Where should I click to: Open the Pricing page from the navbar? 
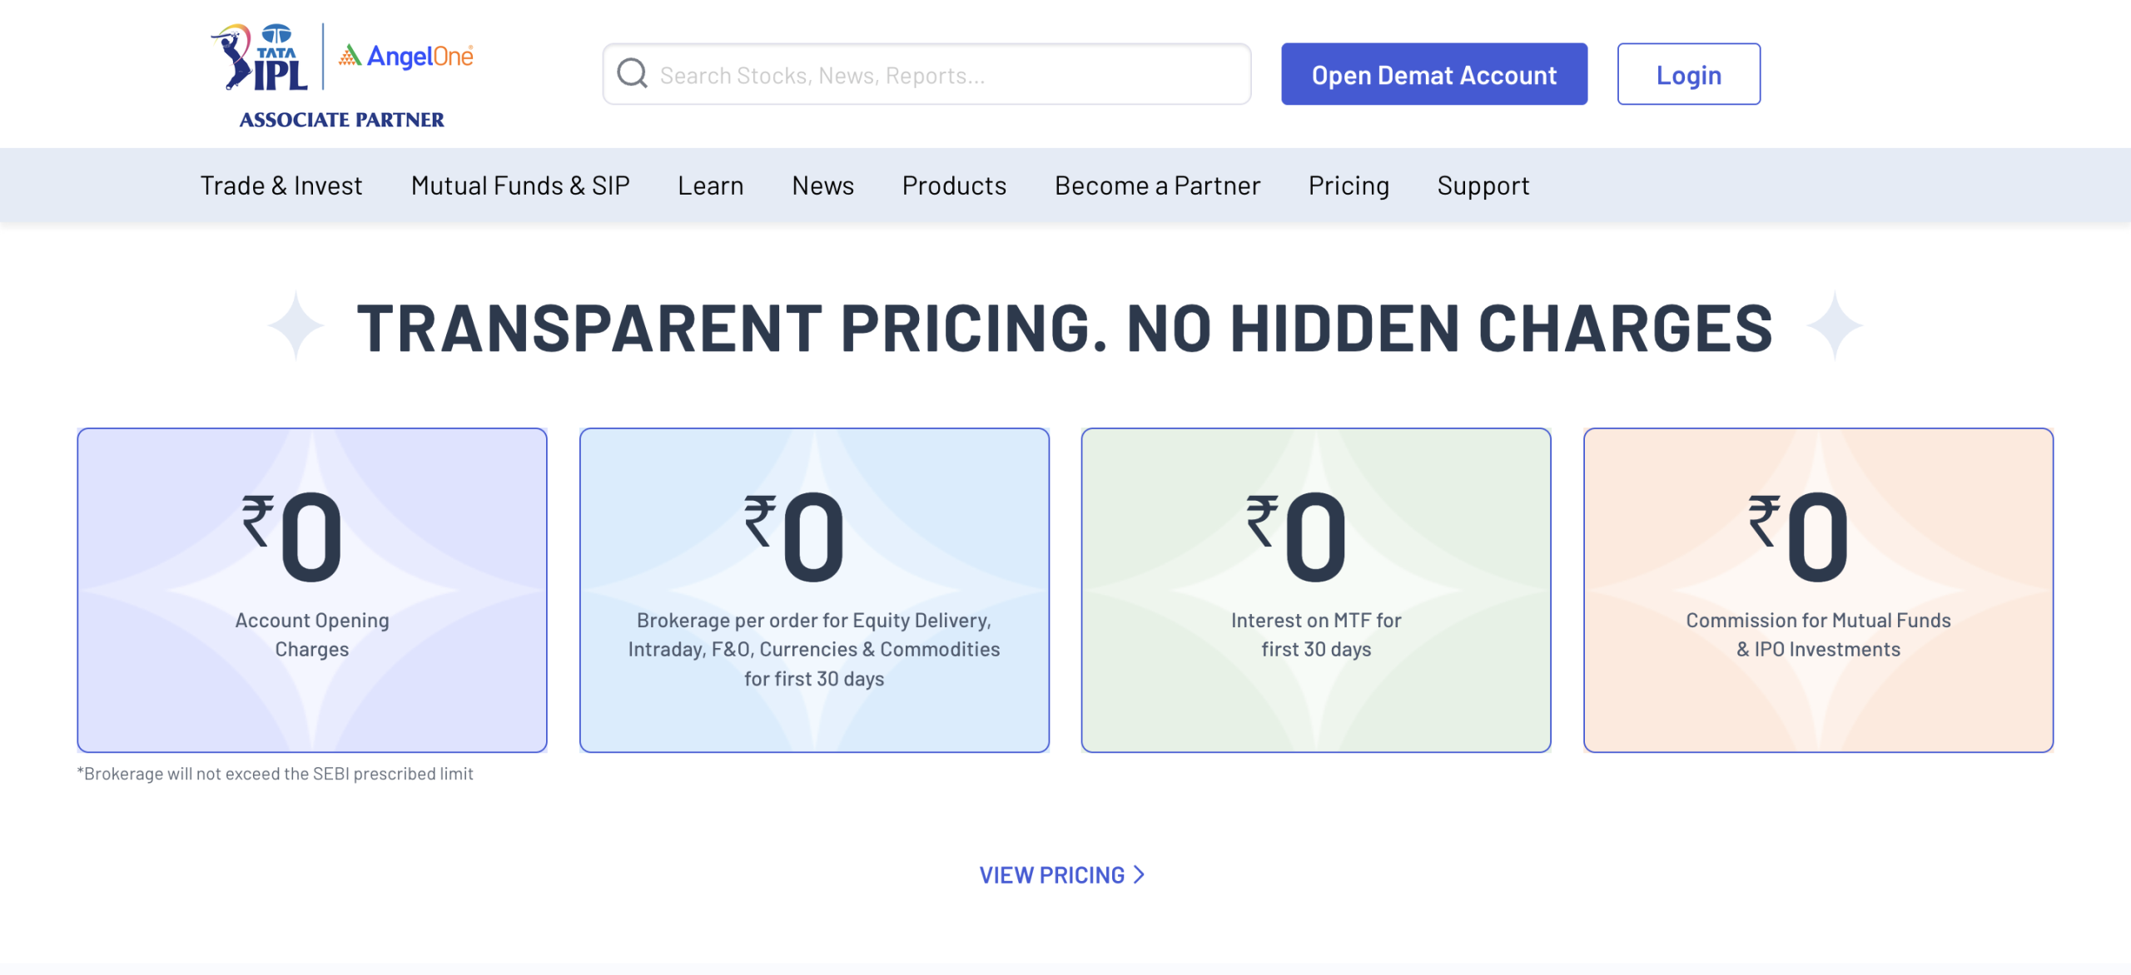tap(1349, 185)
